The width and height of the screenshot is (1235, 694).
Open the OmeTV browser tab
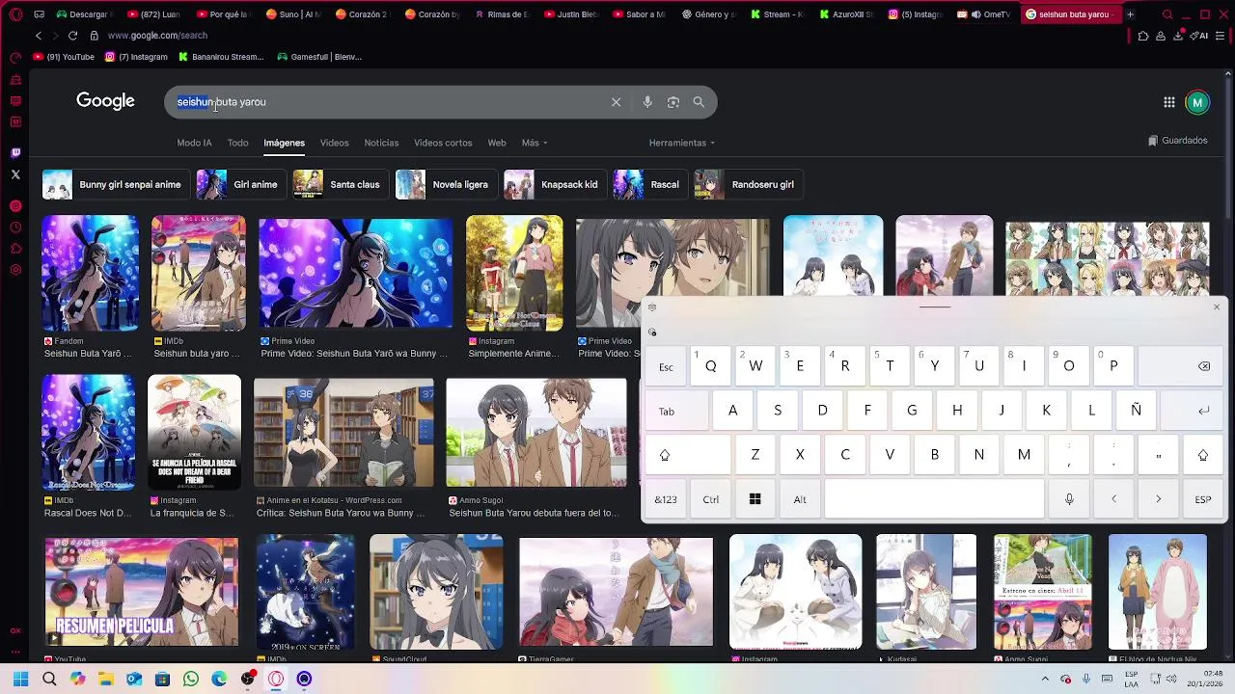pos(985,14)
